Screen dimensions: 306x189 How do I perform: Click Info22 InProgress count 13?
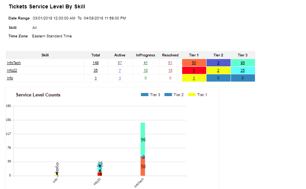click(146, 70)
